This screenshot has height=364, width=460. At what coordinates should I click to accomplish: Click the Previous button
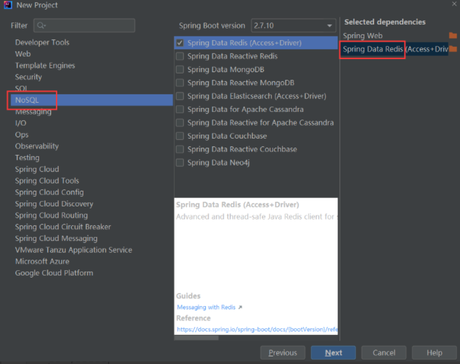point(283,353)
